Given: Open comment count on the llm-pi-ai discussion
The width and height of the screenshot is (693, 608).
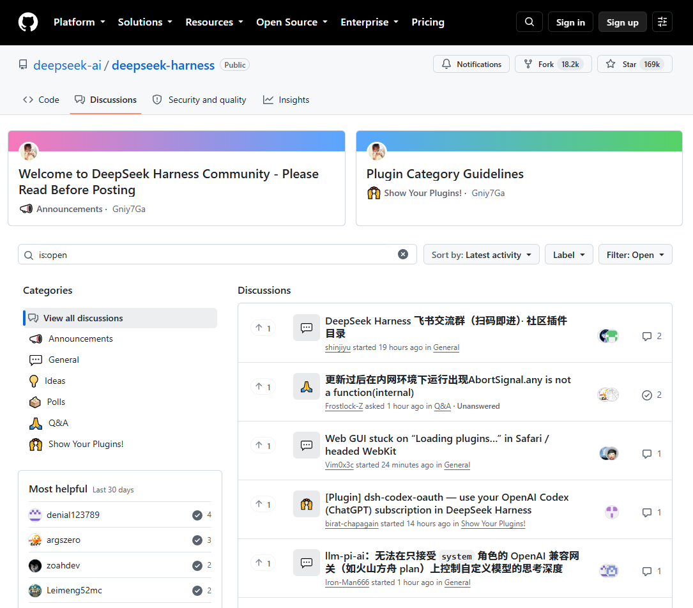Looking at the screenshot, I should coord(652,572).
